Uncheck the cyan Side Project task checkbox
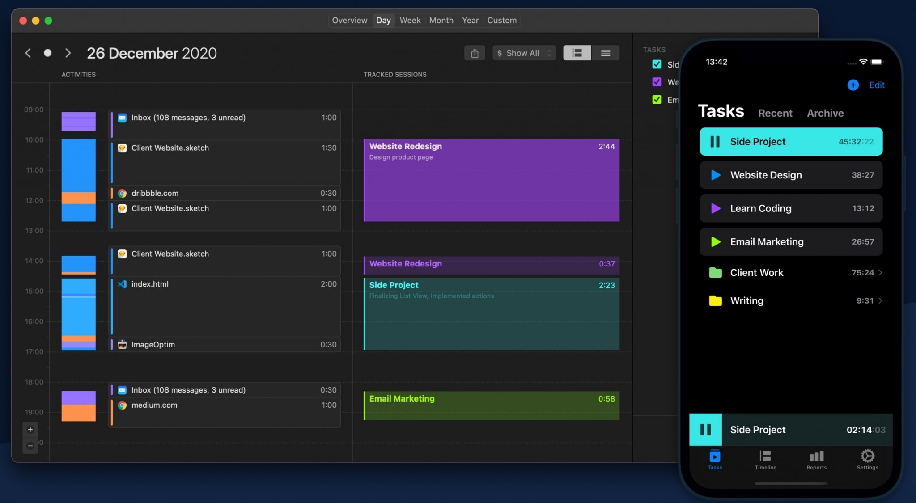The height and width of the screenshot is (503, 916). 657,64
